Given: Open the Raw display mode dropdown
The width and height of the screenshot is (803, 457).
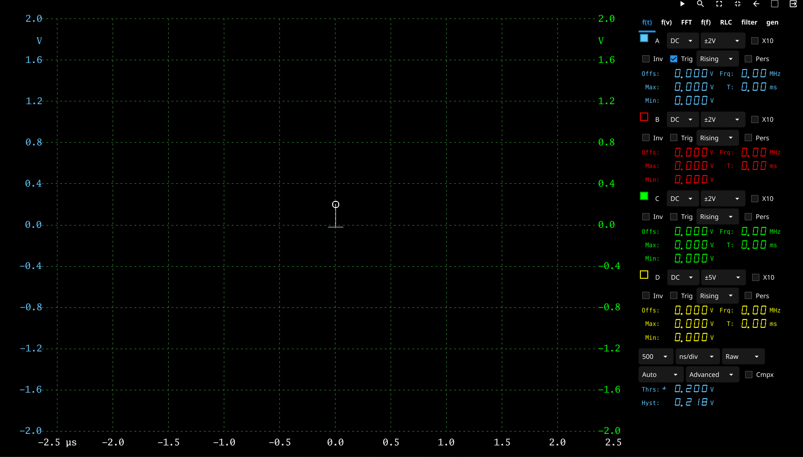Looking at the screenshot, I should tap(743, 357).
